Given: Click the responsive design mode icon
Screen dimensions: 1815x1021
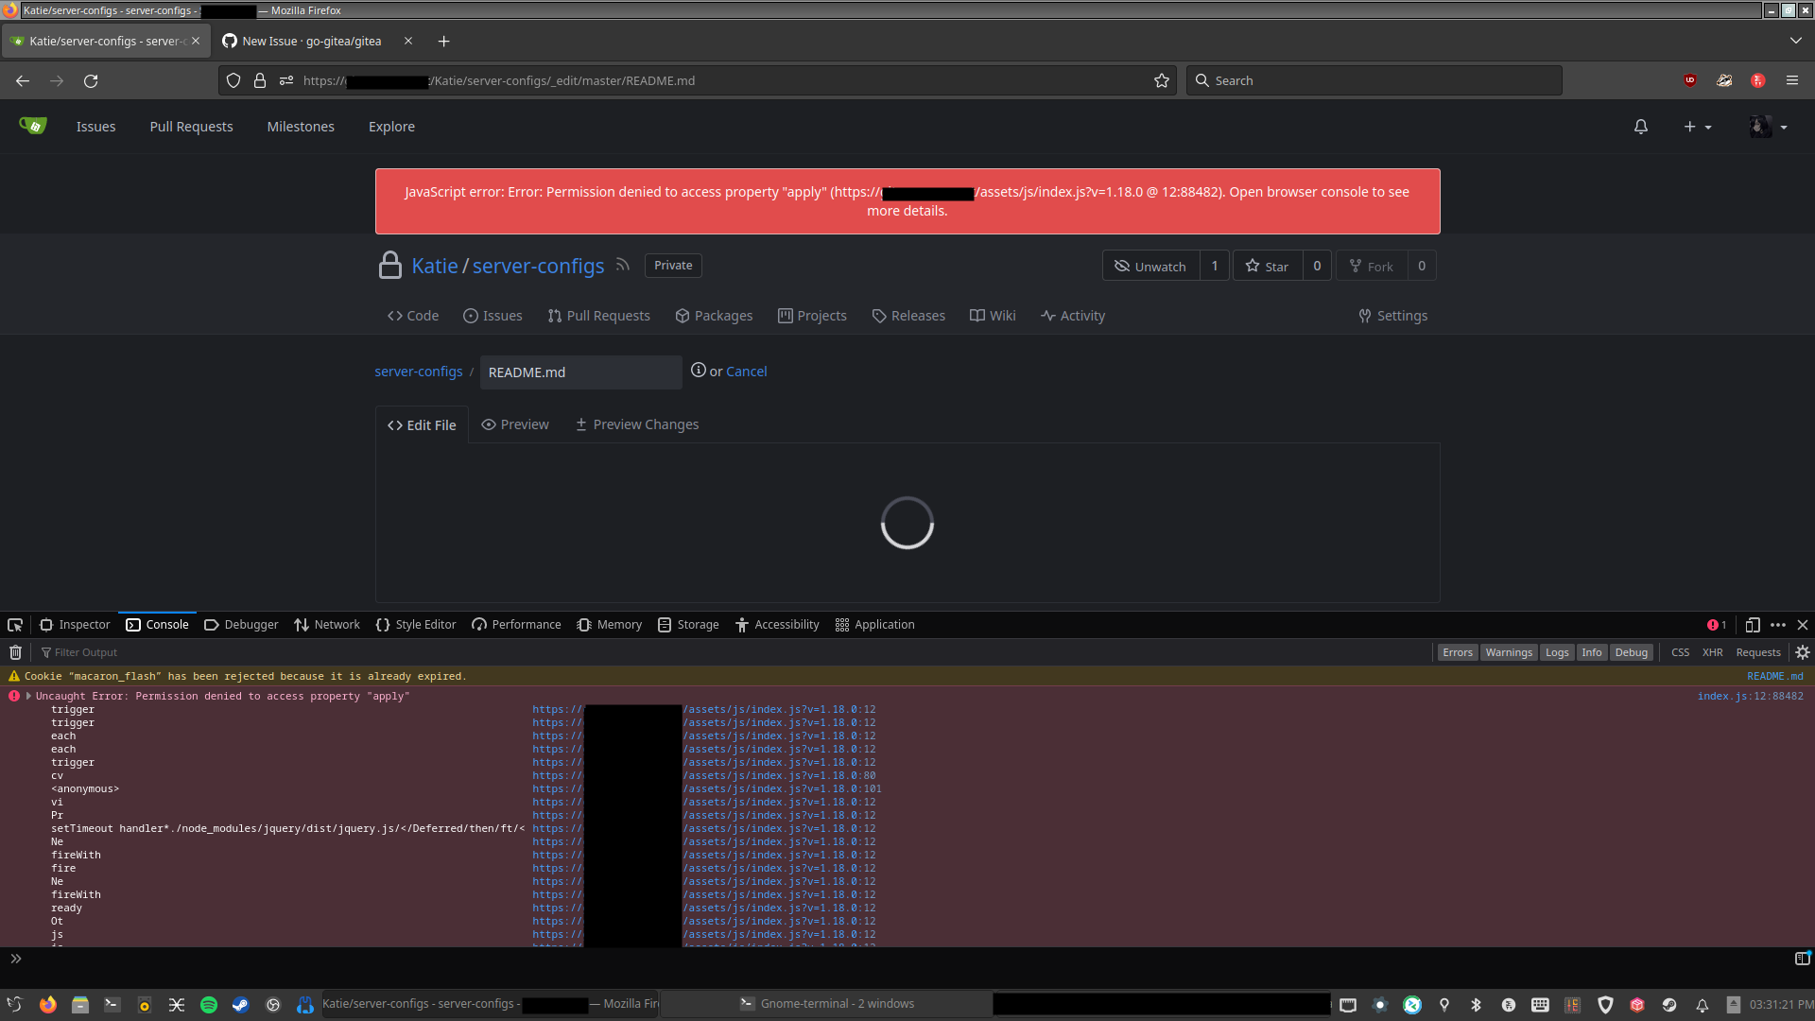Looking at the screenshot, I should [x=1752, y=625].
